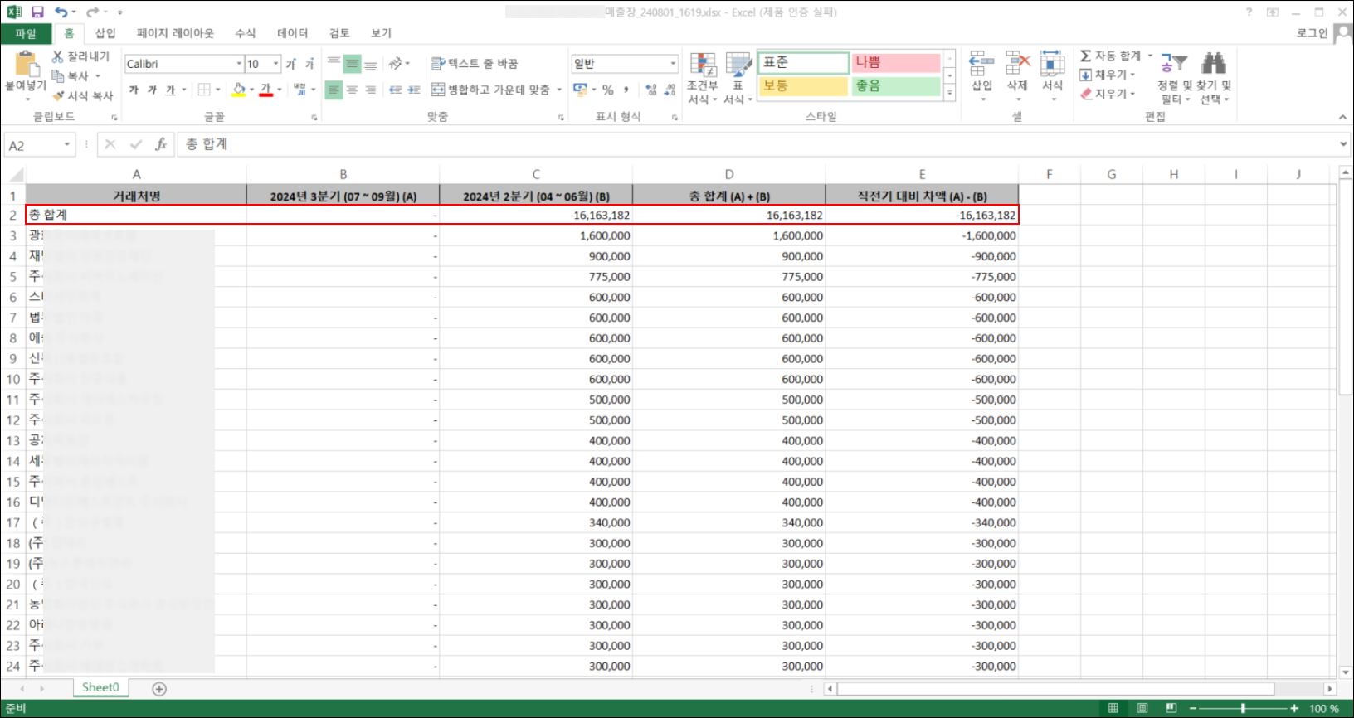Image resolution: width=1354 pixels, height=718 pixels.
Task: Click the Find & Select binoculars icon
Action: [x=1214, y=64]
